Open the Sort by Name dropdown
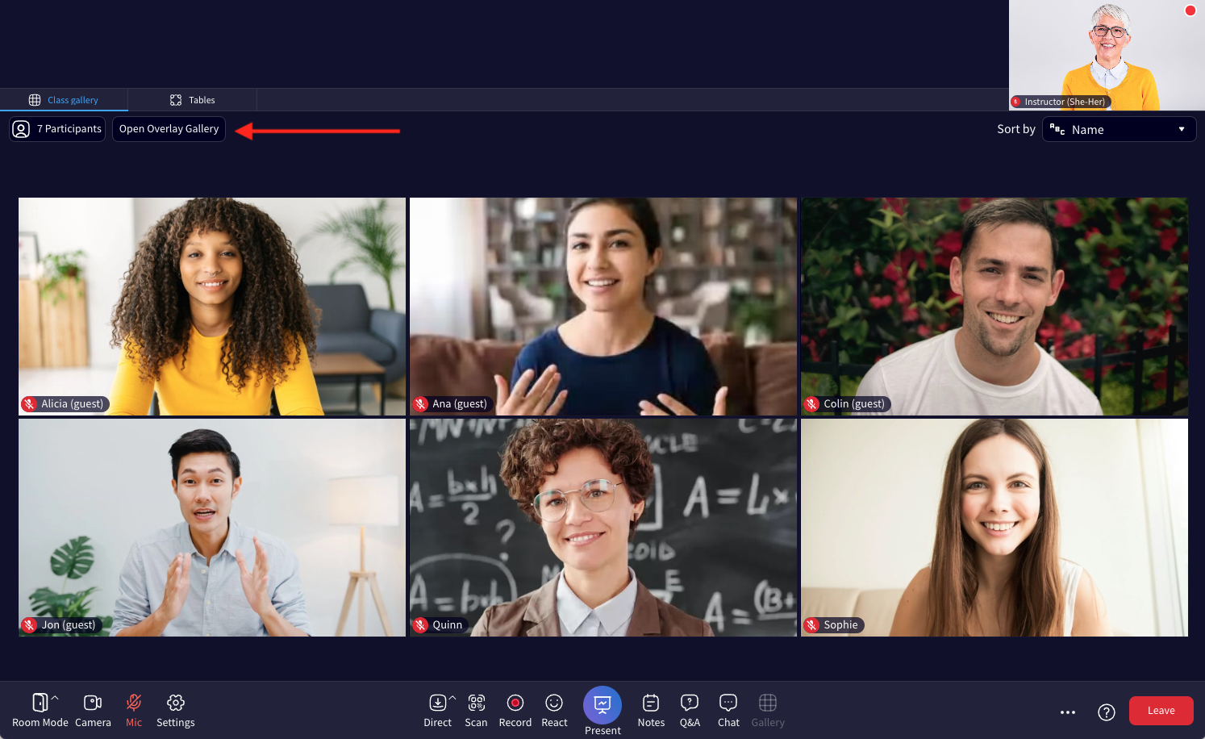 pos(1120,129)
